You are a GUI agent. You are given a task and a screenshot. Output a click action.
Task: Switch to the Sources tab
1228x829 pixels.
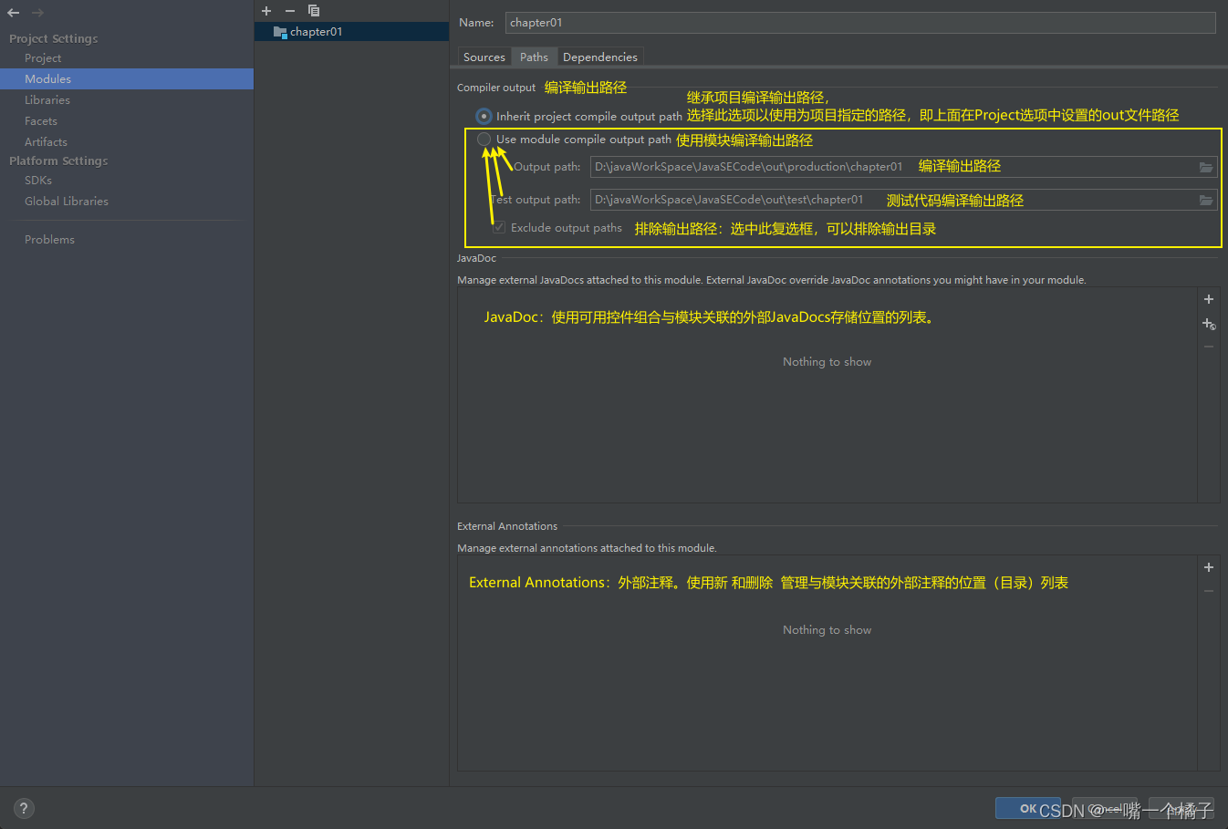pos(484,57)
